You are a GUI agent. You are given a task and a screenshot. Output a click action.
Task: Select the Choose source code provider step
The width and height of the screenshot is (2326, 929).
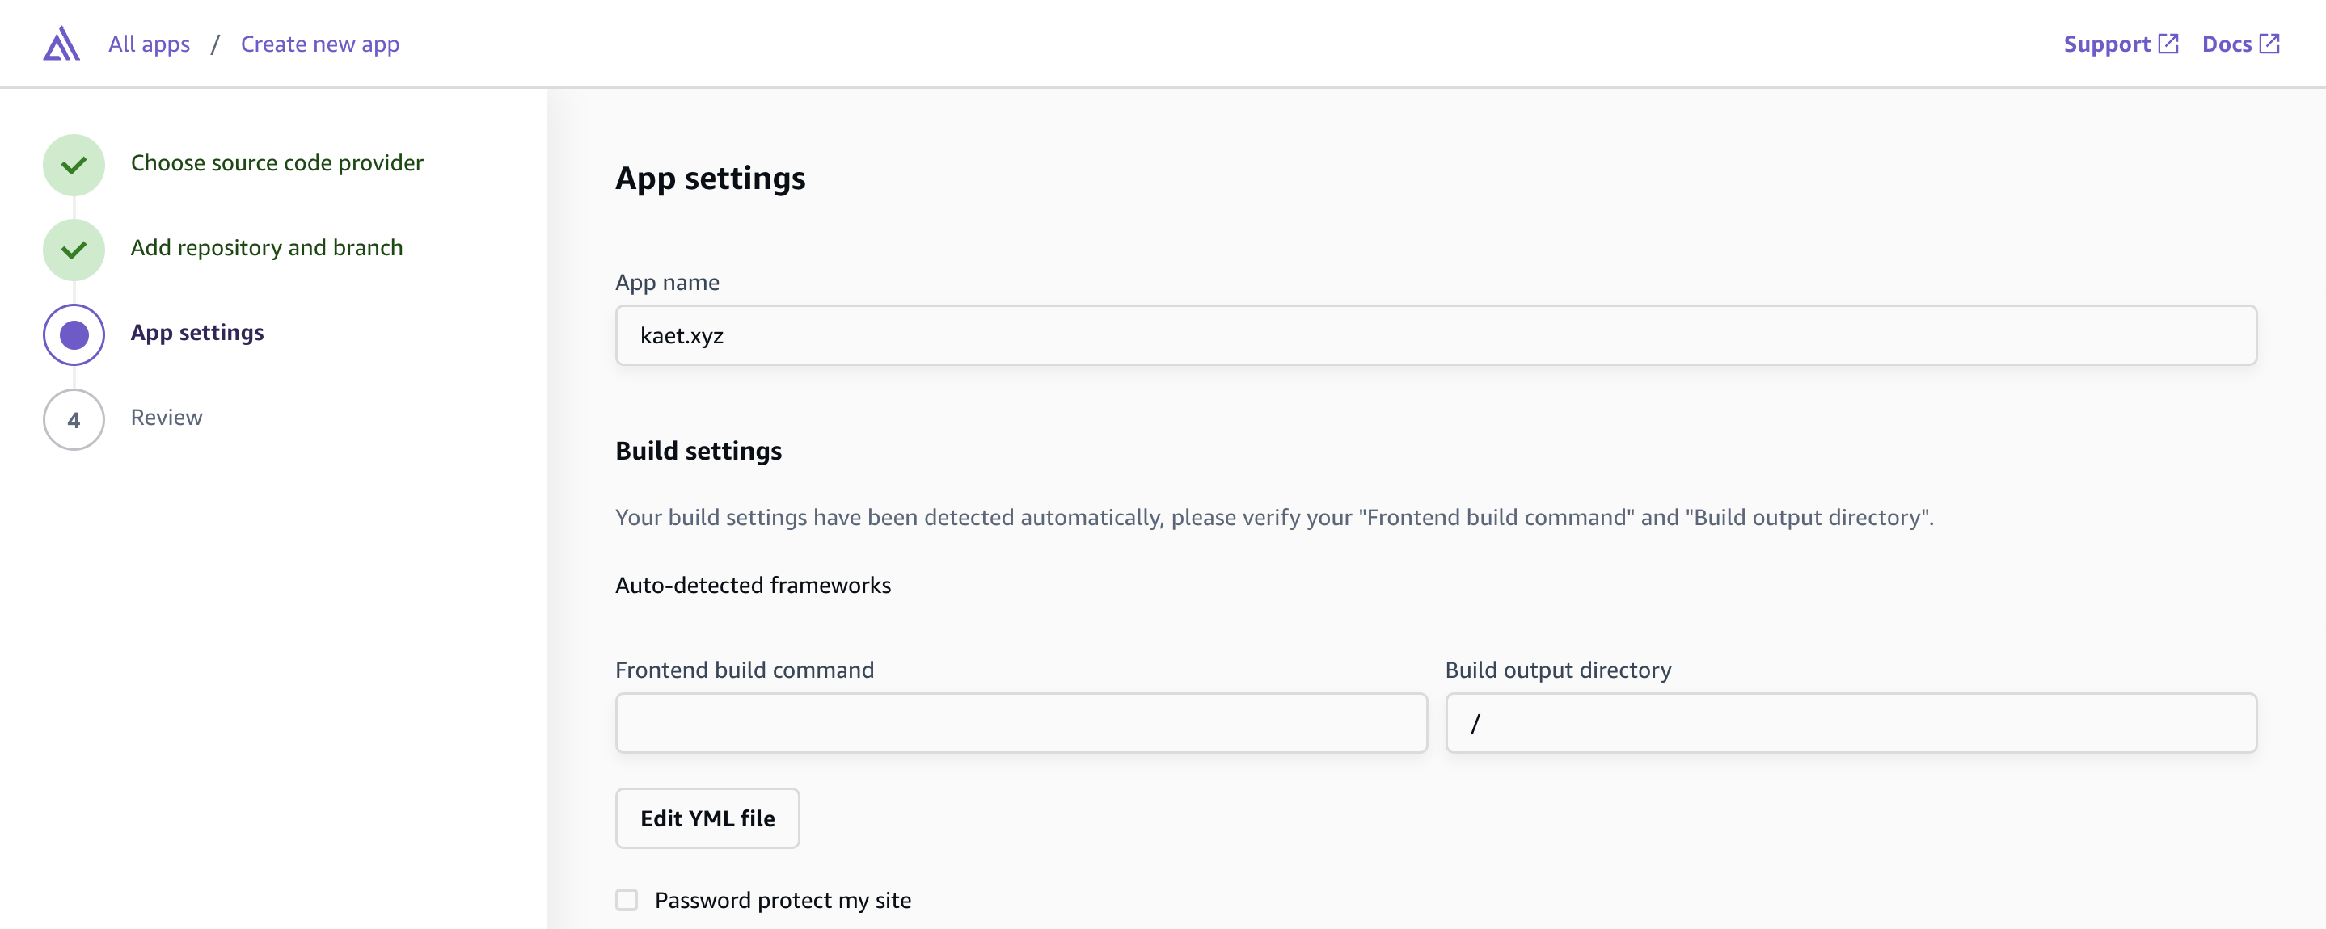tap(277, 163)
